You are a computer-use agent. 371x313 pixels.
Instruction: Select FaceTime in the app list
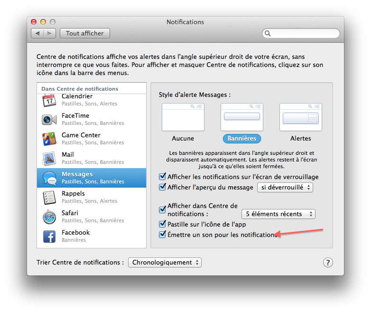92,120
